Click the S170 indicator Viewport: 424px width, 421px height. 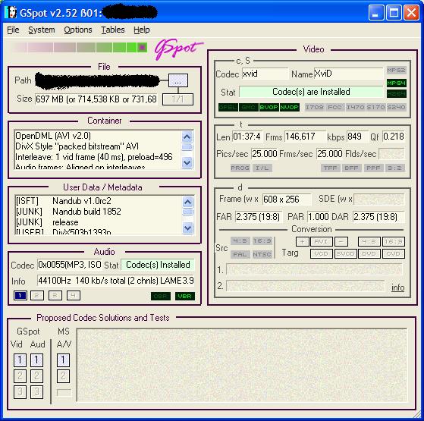click(x=376, y=108)
